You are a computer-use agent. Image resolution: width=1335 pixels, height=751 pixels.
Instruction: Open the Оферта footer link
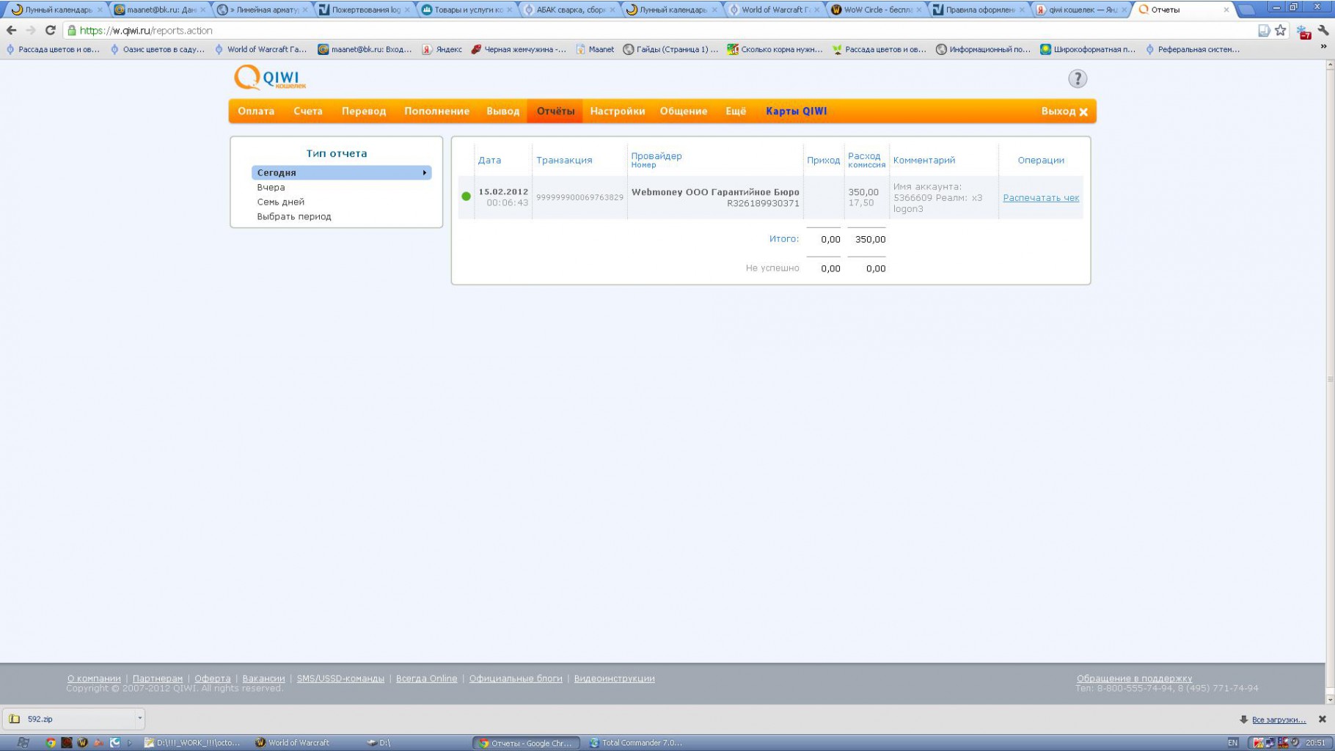coord(213,678)
